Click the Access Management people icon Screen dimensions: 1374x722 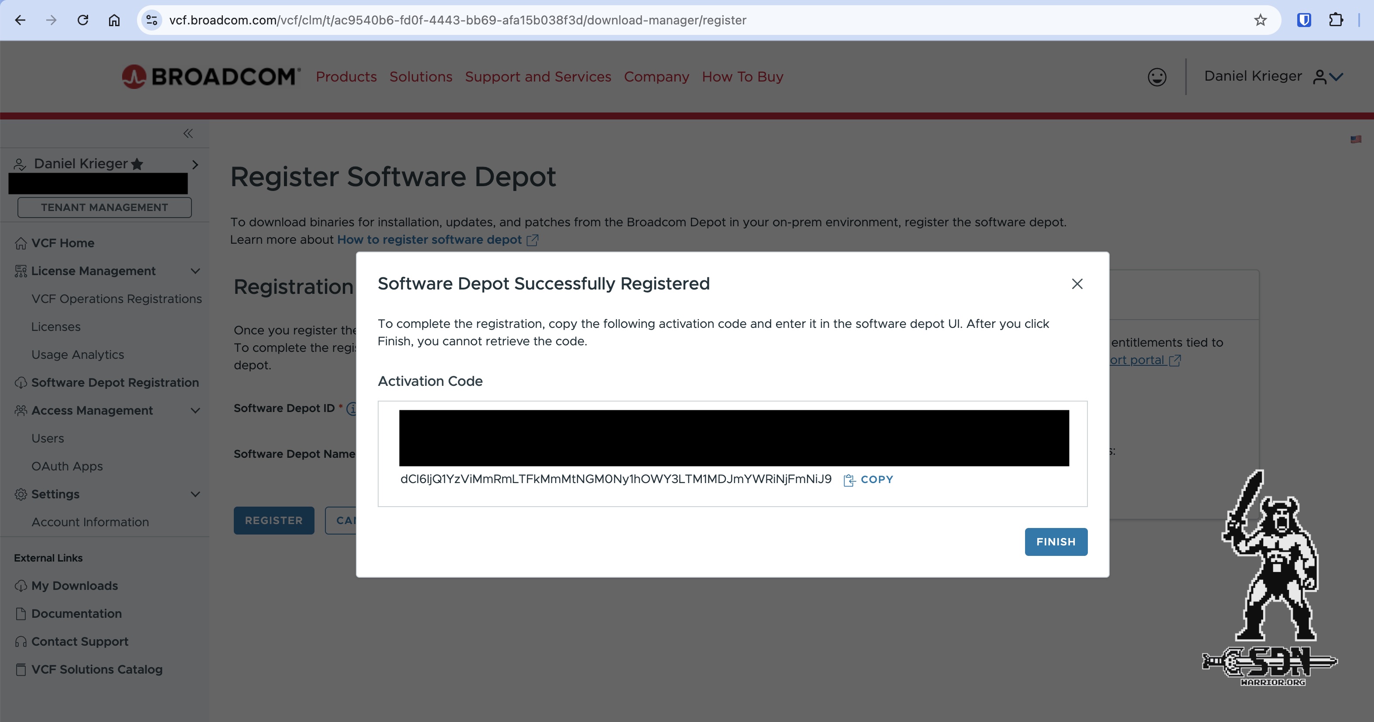(x=21, y=411)
